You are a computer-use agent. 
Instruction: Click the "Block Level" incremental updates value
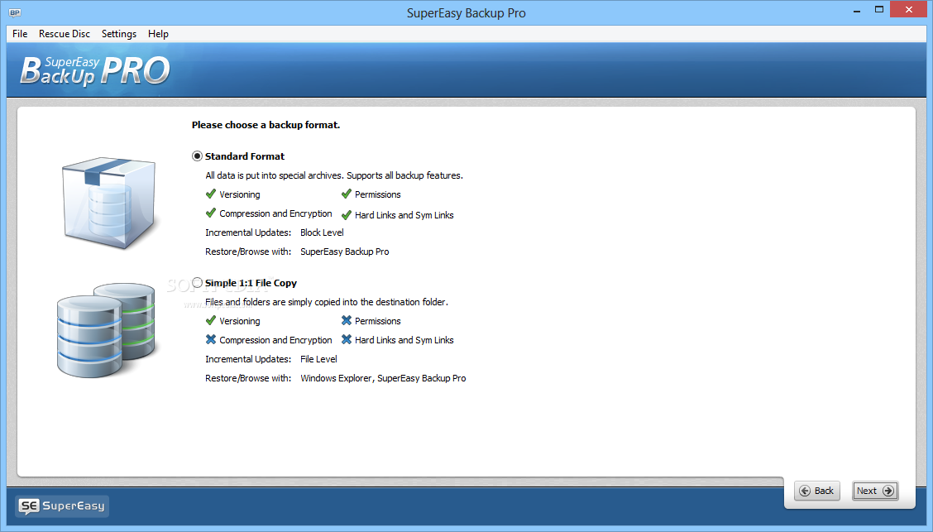point(322,232)
